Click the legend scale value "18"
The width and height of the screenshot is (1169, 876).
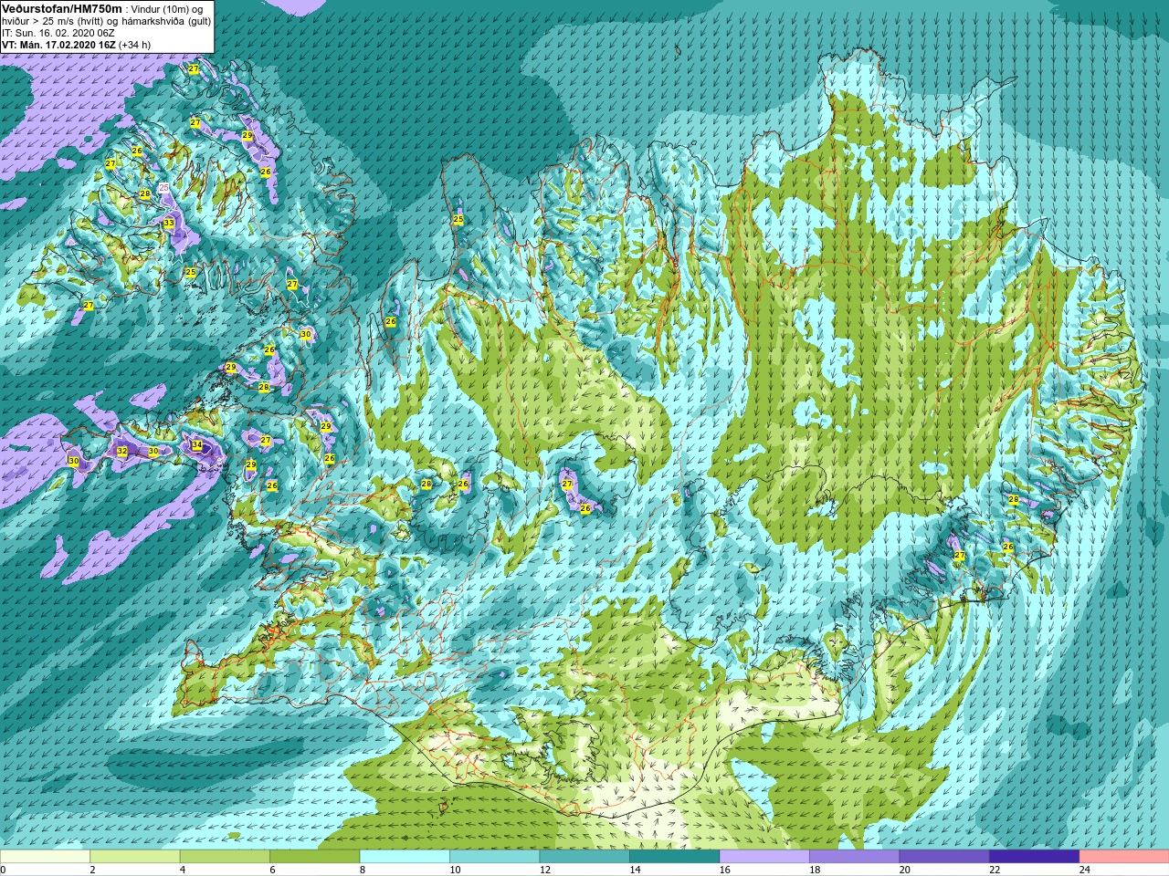coord(815,871)
